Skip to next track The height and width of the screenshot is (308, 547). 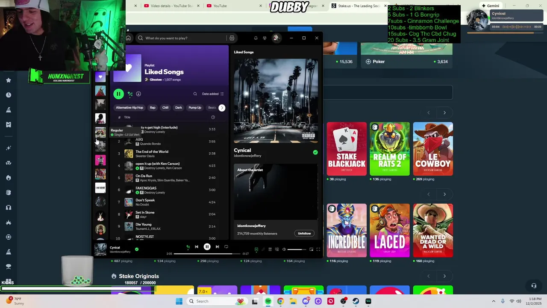coord(217,247)
